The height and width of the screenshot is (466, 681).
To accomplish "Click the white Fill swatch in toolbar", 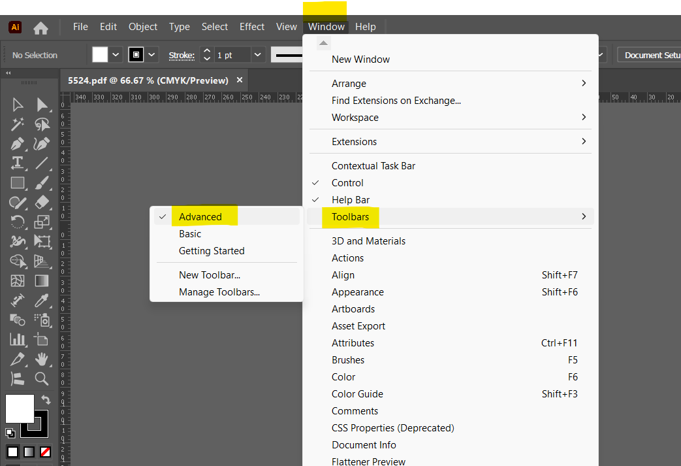I will pos(20,408).
